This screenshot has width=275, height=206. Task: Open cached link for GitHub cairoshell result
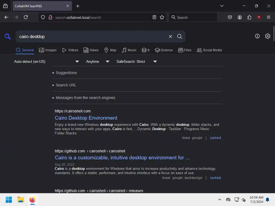(x=215, y=178)
